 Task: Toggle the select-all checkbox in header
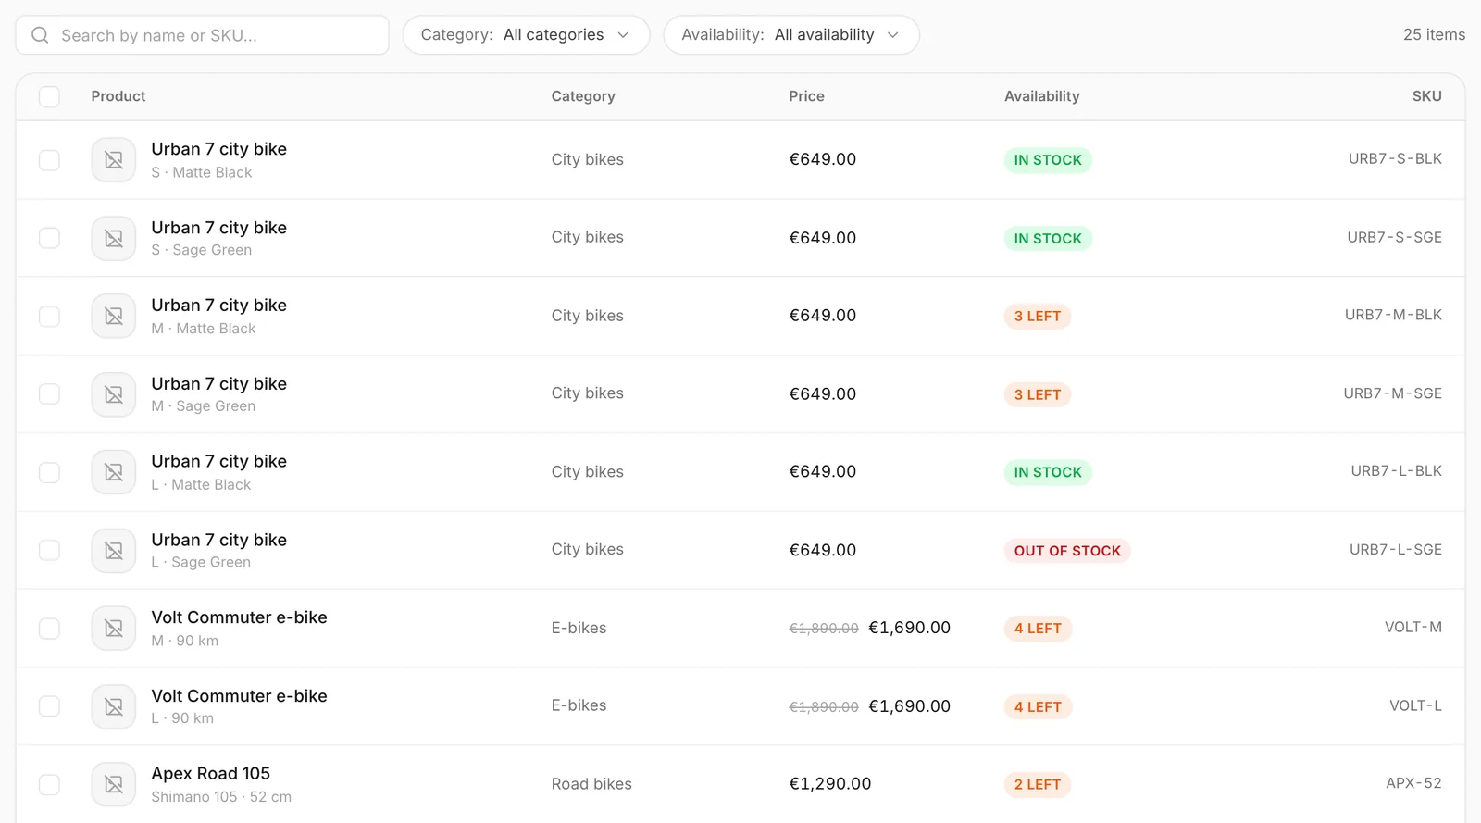tap(49, 96)
